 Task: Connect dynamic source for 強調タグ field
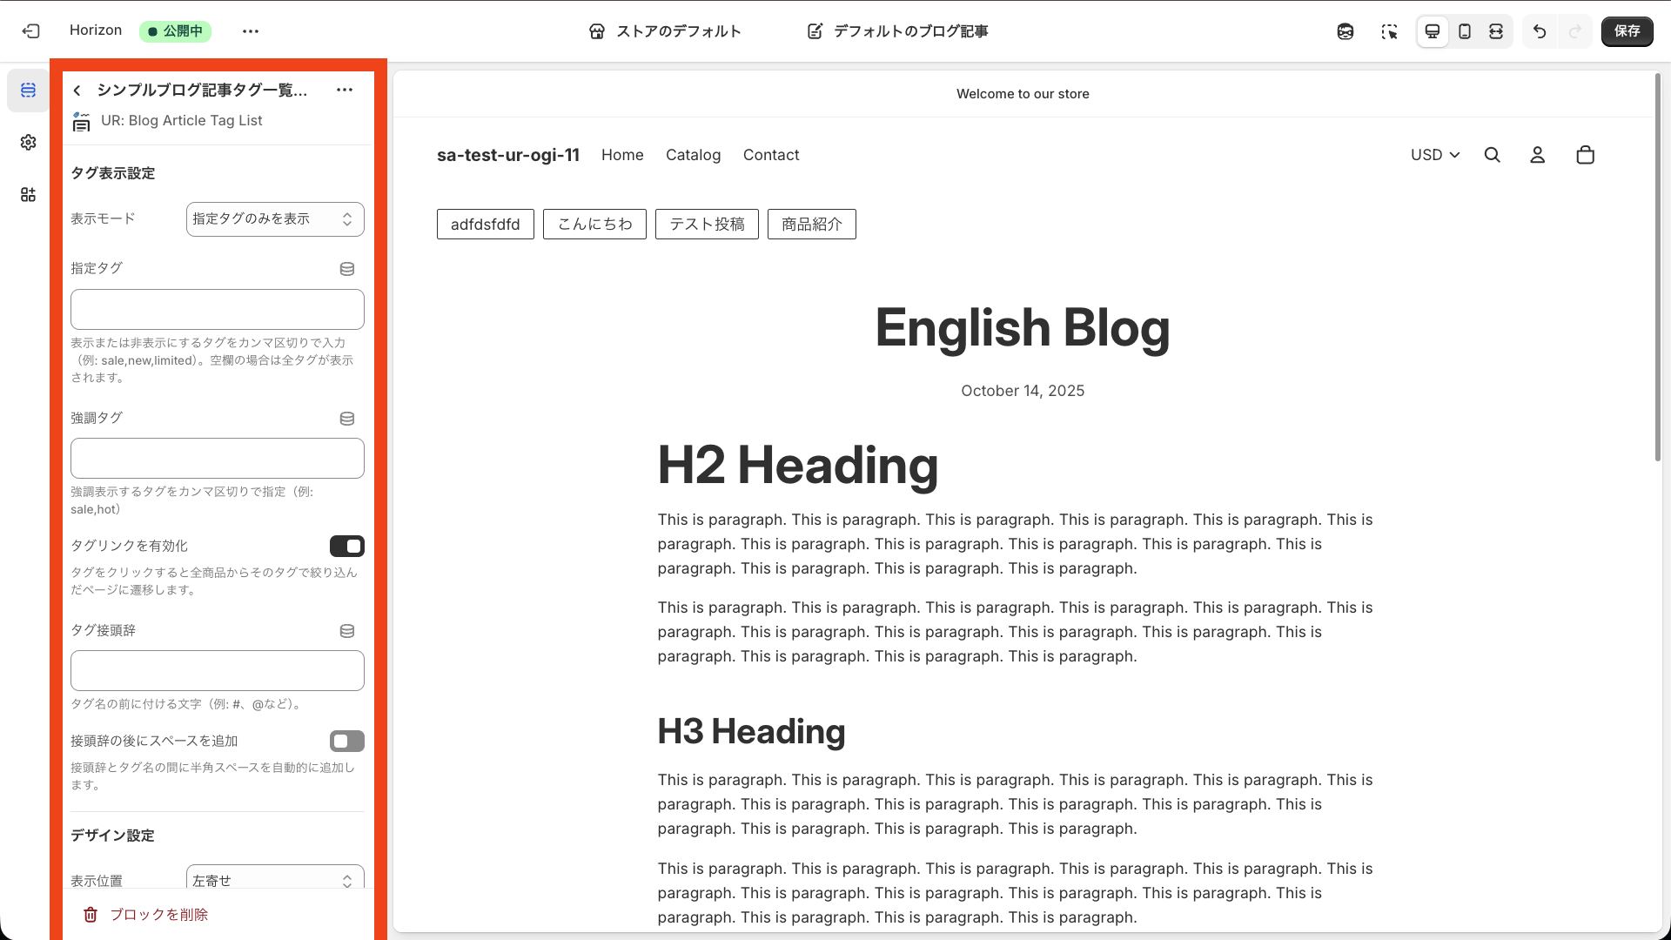point(347,419)
